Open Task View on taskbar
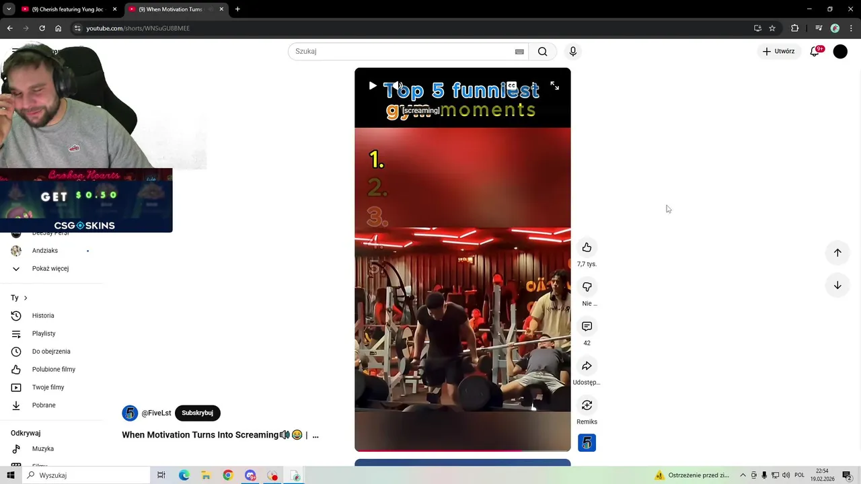 161,475
